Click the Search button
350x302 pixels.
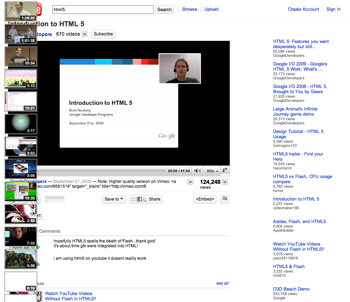coord(164,9)
